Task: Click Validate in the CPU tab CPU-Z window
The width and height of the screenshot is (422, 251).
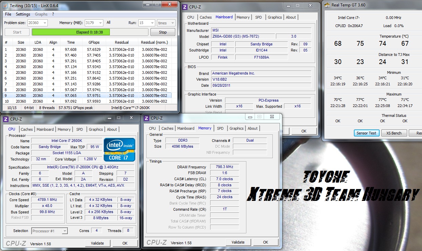Action: pyautogui.click(x=97, y=243)
